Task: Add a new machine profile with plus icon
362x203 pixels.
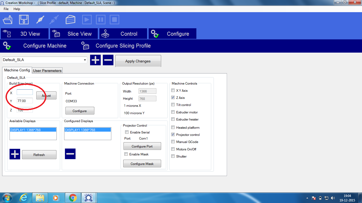Action: (95, 60)
